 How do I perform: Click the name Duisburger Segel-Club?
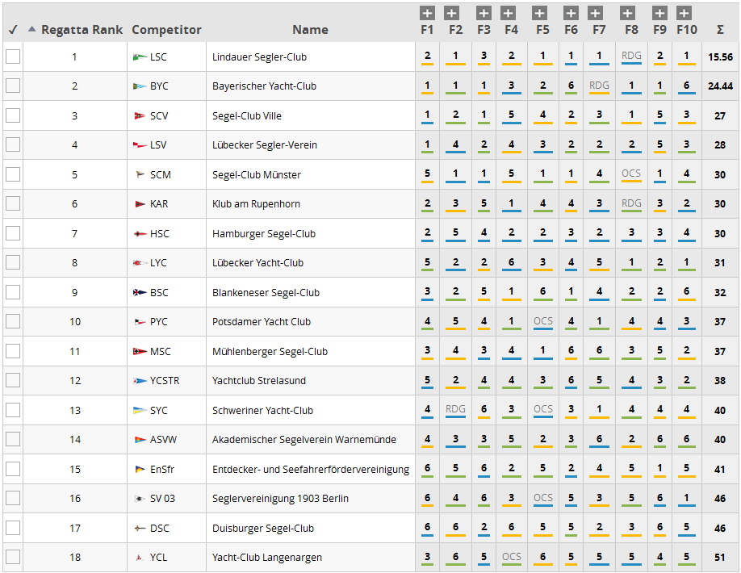pos(263,528)
